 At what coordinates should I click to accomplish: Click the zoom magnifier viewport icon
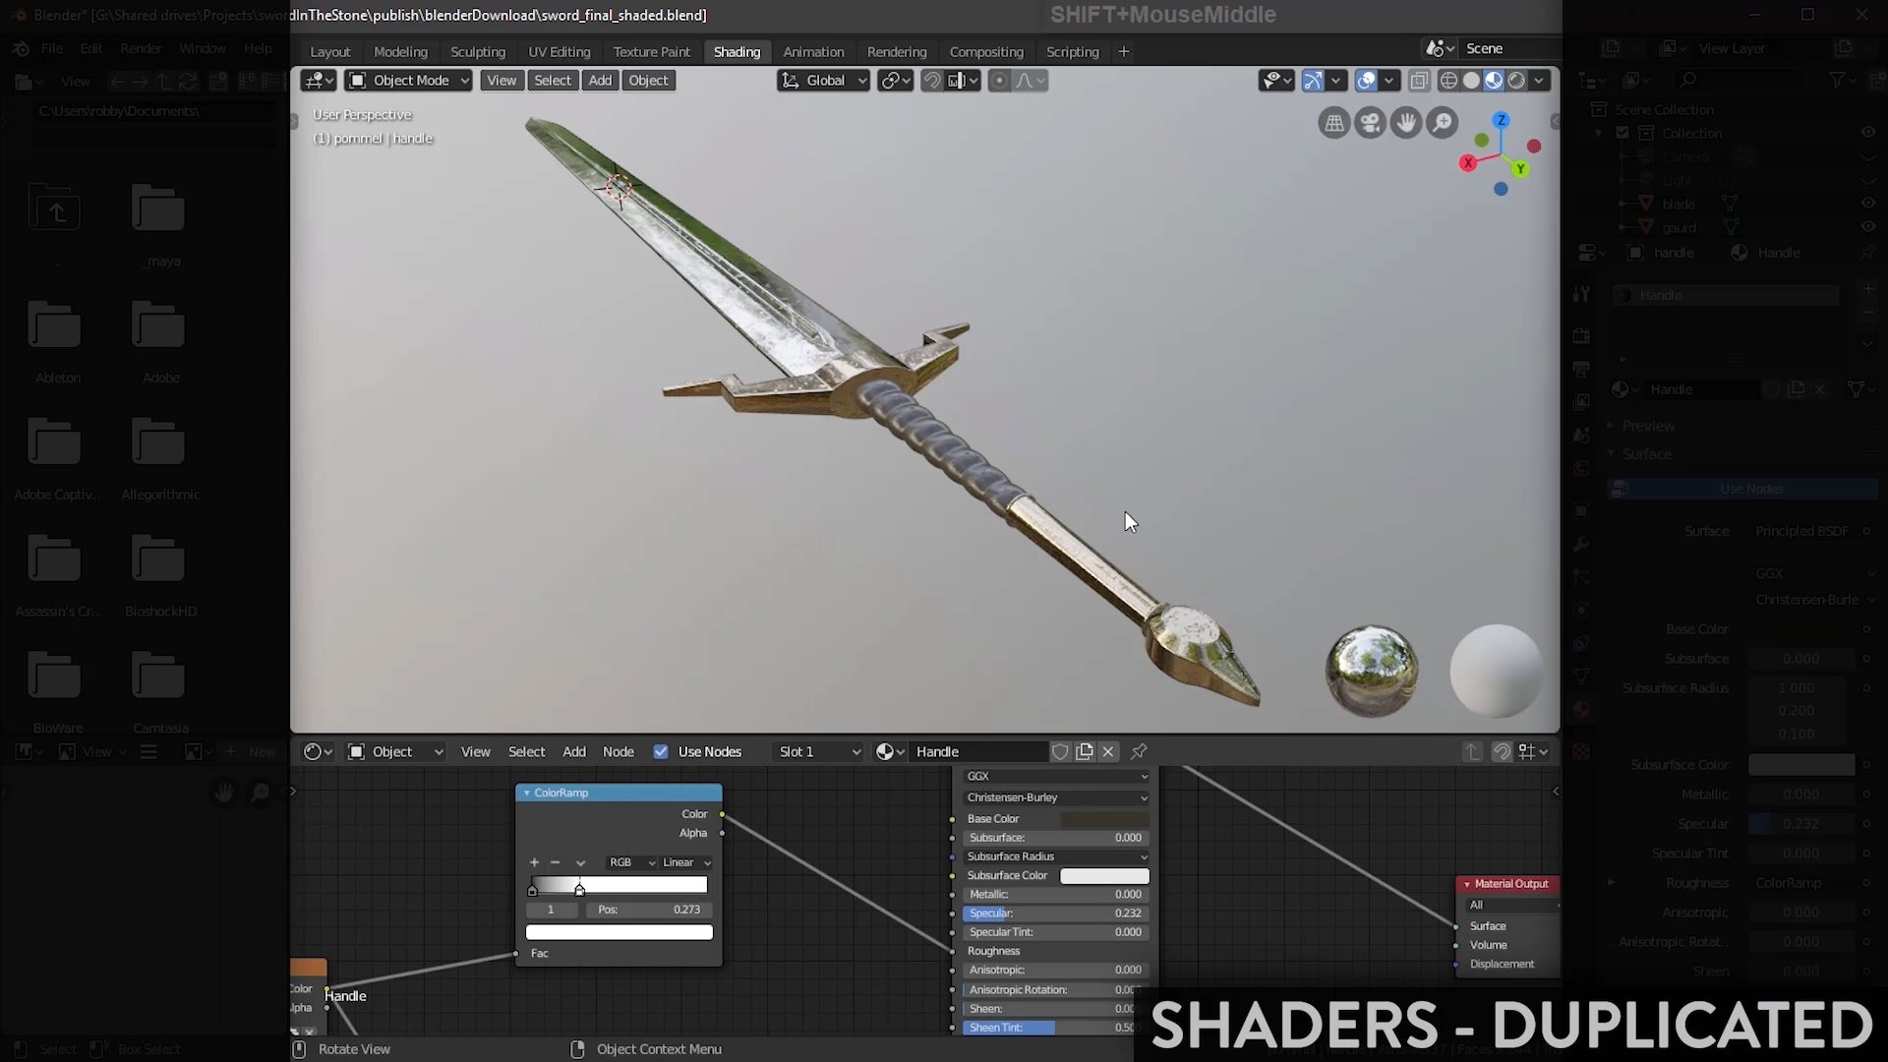coord(1443,123)
